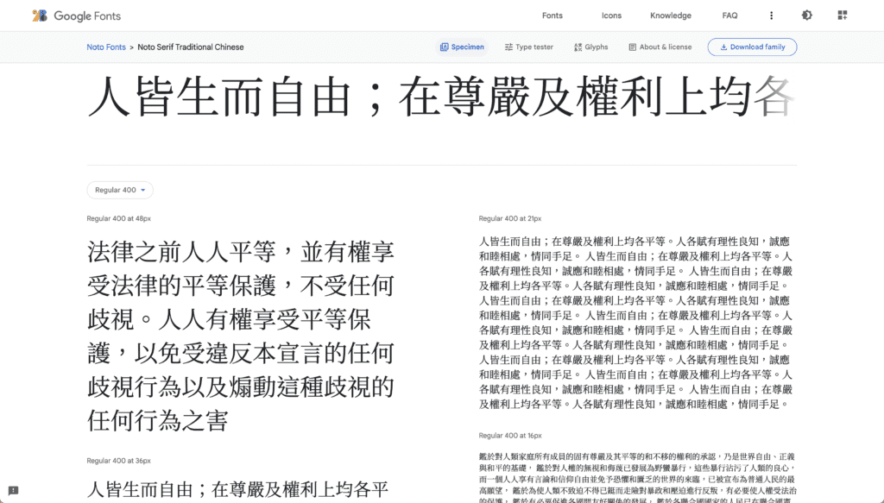This screenshot has height=503, width=884.
Task: Open the FAQ page link
Action: (729, 16)
